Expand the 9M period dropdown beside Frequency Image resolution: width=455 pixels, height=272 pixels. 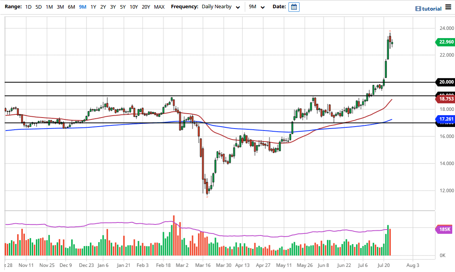257,7
